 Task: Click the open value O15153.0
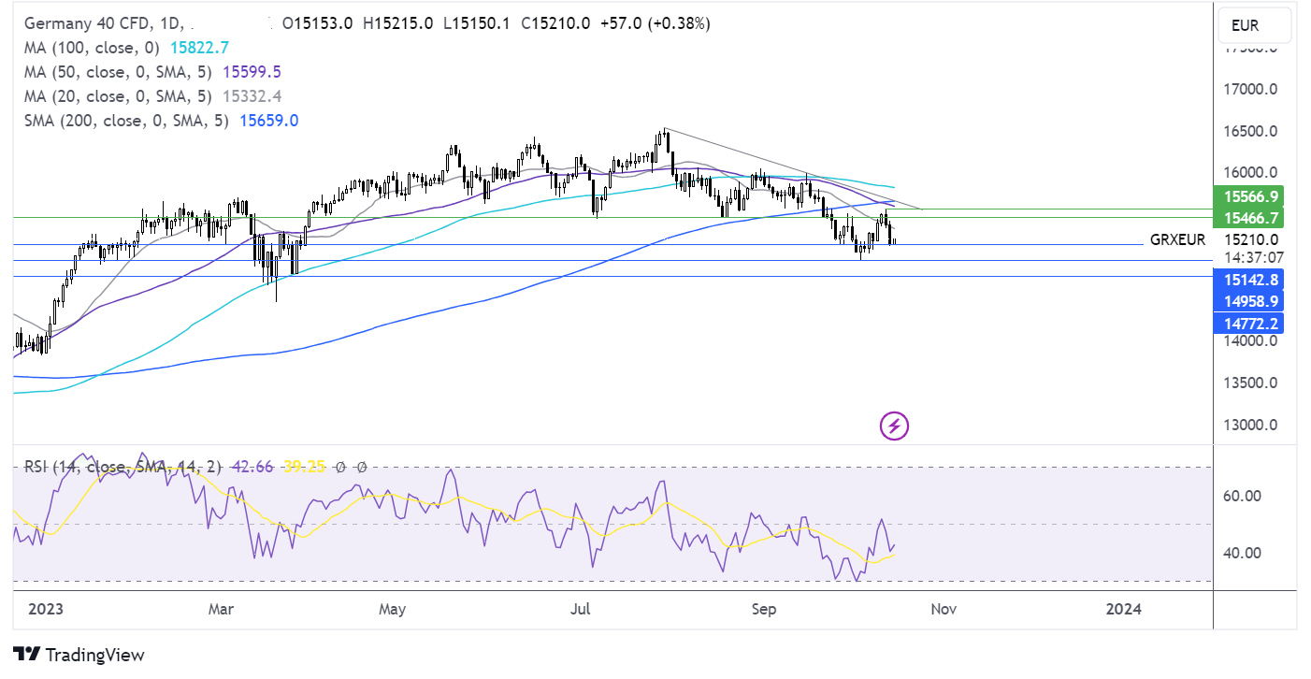[318, 23]
